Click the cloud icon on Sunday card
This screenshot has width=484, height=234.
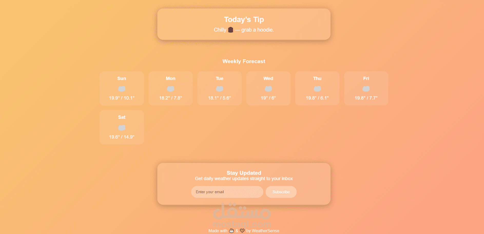[122, 89]
